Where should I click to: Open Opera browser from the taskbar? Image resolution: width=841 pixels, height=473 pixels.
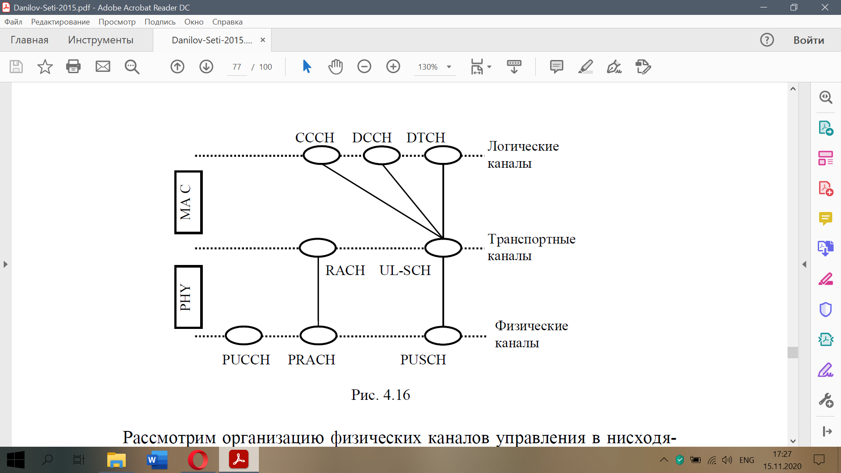198,460
